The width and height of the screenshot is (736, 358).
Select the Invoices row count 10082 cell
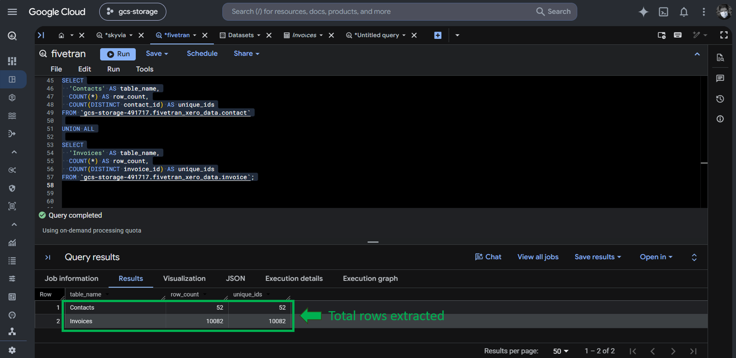pyautogui.click(x=197, y=321)
